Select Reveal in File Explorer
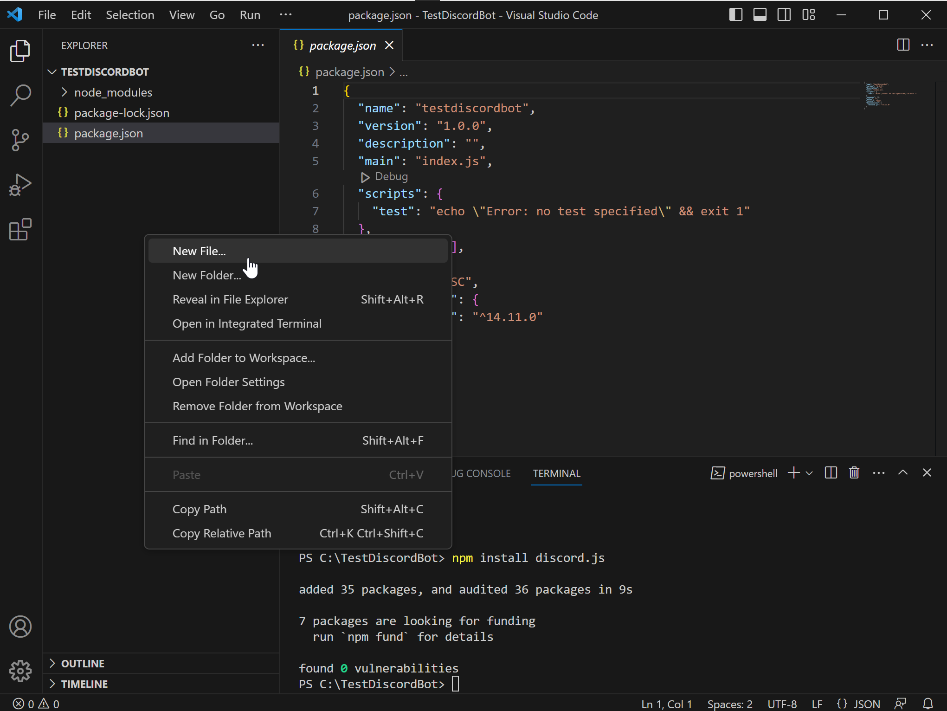Screen dimensions: 947x711 (x=298, y=299)
